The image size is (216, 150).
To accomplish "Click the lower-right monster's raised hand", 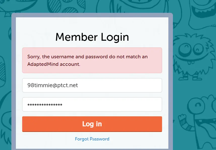I will pos(183,120).
